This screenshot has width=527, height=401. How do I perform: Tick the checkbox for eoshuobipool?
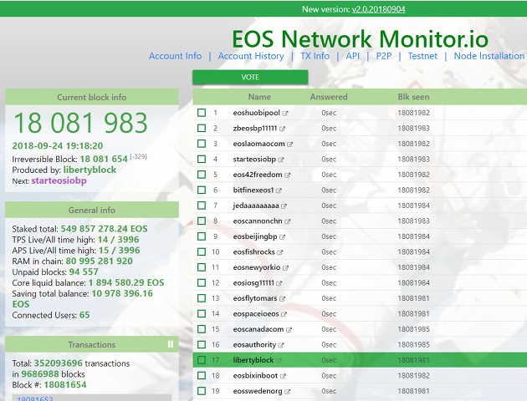(x=202, y=113)
